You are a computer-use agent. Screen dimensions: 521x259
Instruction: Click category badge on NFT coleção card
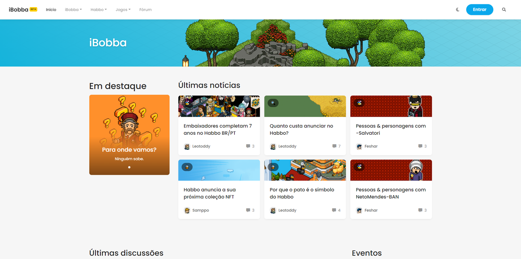tap(187, 167)
